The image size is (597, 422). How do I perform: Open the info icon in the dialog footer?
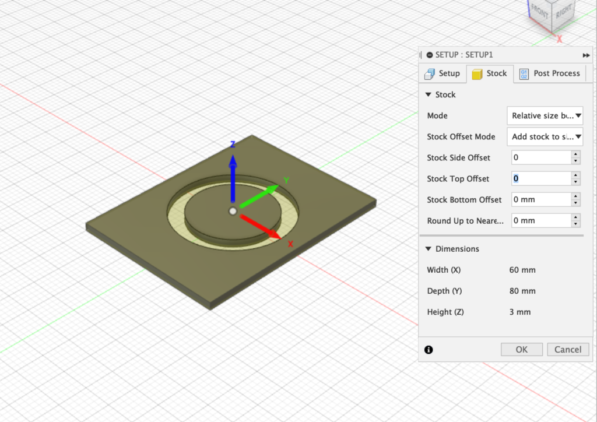(x=429, y=350)
